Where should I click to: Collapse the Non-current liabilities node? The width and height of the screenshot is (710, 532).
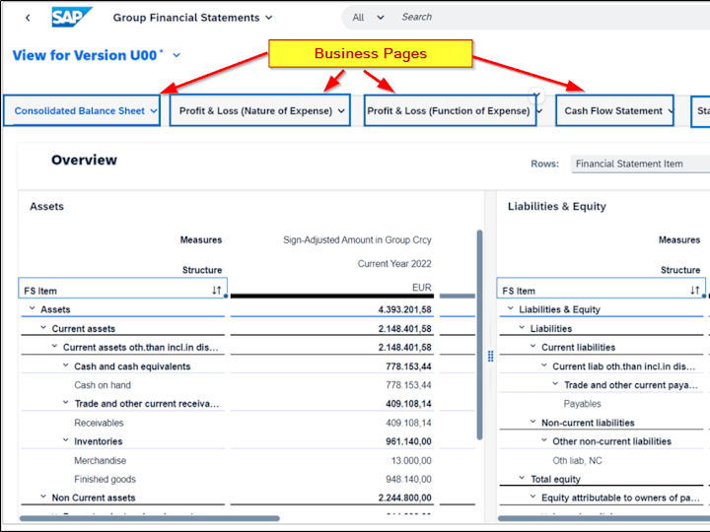tap(532, 422)
